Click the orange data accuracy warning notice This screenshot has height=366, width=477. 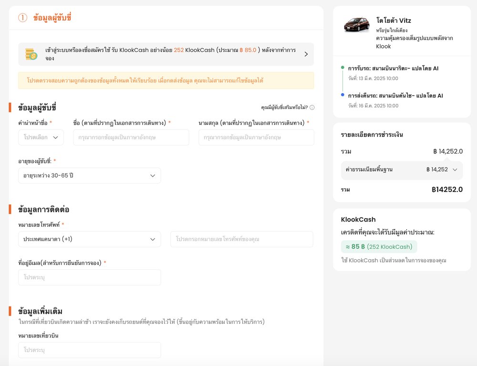click(166, 81)
